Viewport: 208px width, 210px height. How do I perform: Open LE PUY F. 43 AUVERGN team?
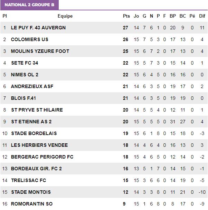pyautogui.click(x=38, y=28)
